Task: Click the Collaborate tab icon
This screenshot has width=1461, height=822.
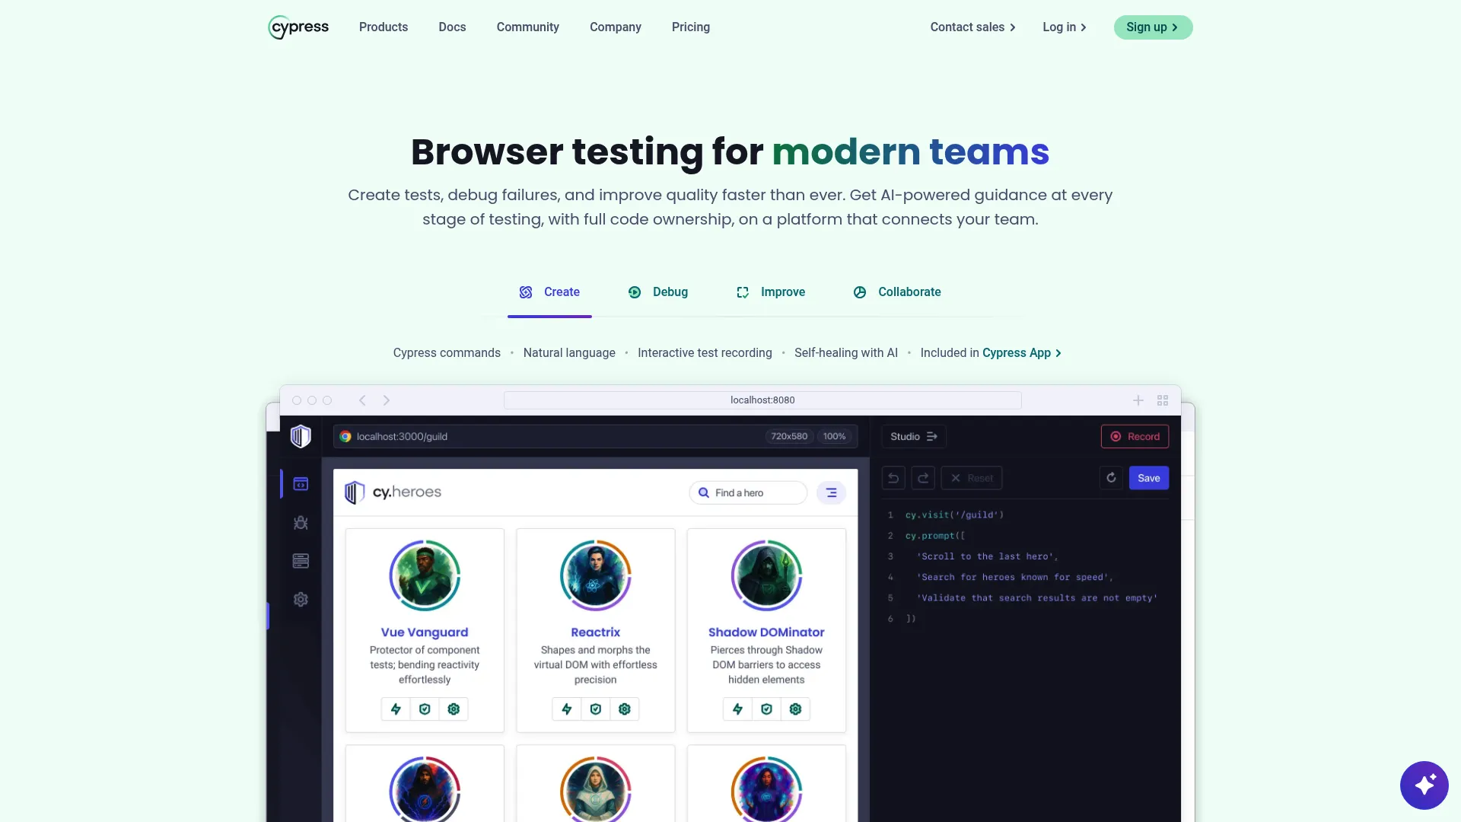Action: click(860, 292)
